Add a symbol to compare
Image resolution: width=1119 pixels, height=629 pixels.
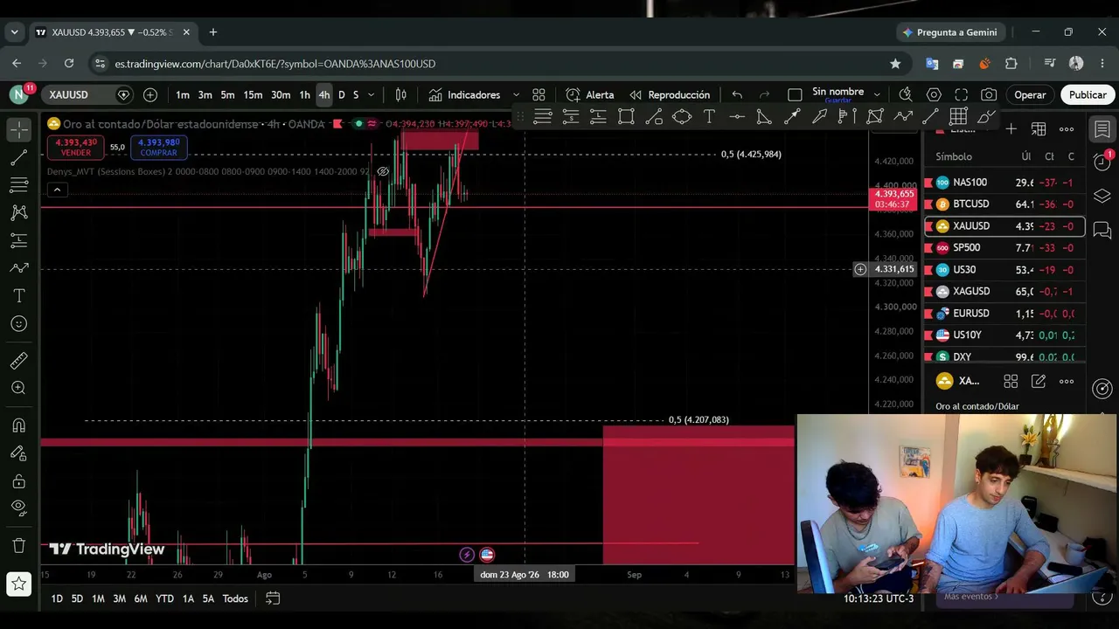(x=150, y=94)
